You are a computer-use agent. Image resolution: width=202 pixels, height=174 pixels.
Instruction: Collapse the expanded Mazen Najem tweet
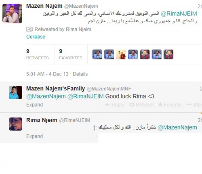click(x=36, y=37)
